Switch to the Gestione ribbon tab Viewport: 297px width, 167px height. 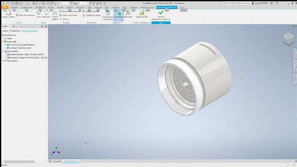click(98, 7)
